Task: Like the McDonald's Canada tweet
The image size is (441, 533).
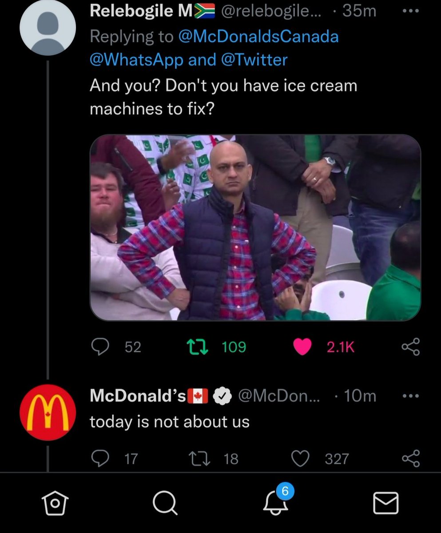Action: (x=300, y=458)
